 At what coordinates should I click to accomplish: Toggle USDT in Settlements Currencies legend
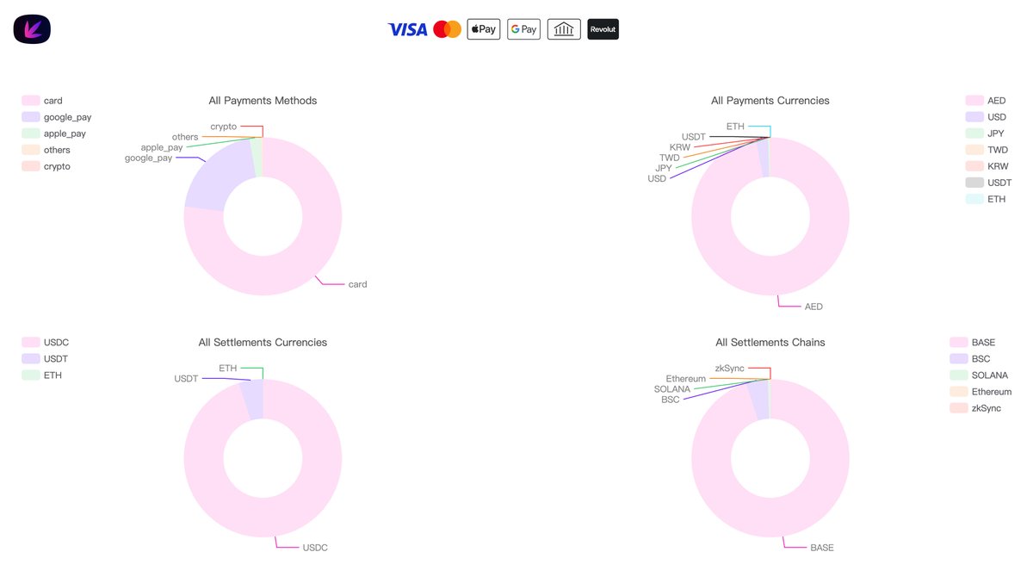[x=45, y=359]
